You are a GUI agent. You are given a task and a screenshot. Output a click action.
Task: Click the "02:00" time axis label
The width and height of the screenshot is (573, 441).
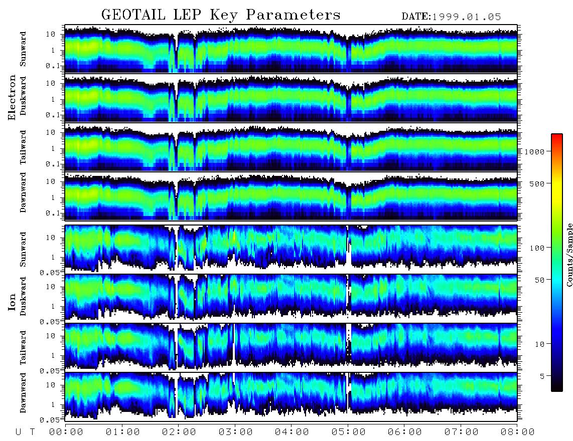point(179,432)
